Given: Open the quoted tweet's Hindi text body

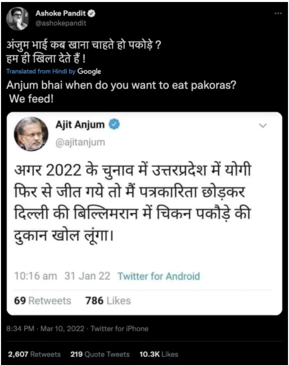Looking at the screenshot, I should 133,203.
